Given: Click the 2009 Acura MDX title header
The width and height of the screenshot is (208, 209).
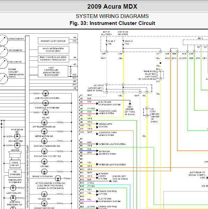Looking at the screenshot, I should pos(112,7).
